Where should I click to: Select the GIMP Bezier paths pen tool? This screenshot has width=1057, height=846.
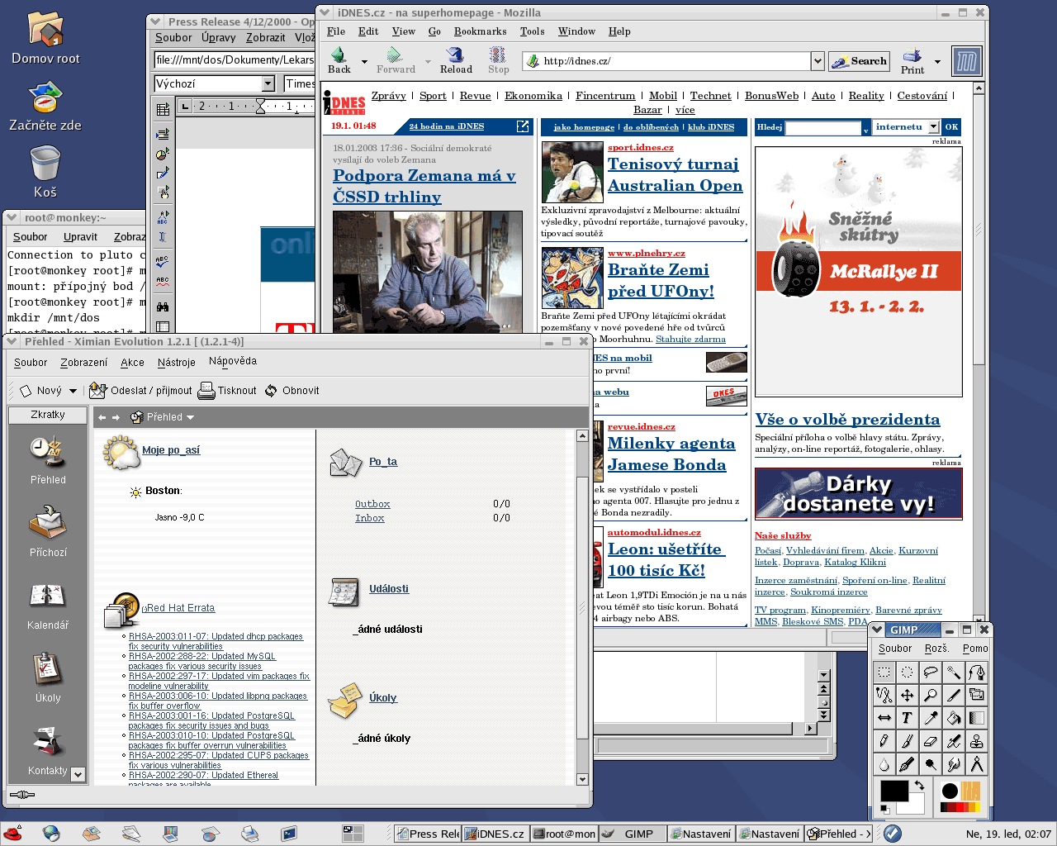977,672
